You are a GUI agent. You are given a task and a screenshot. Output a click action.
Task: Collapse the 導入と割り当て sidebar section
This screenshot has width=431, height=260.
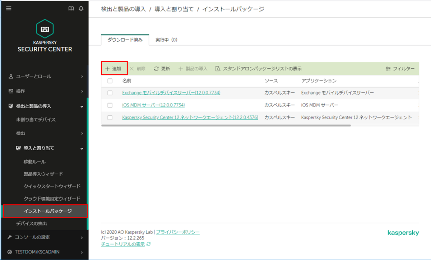pyautogui.click(x=81, y=148)
